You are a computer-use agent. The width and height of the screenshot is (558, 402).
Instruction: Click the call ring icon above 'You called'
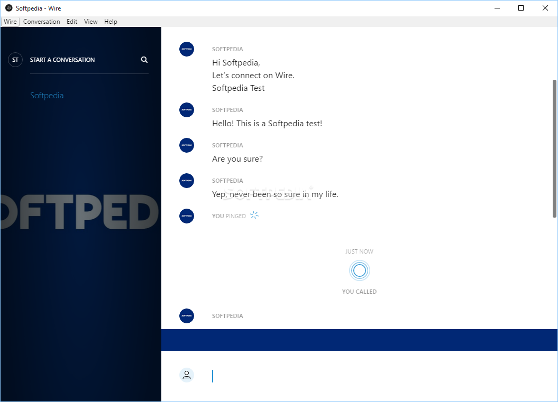(x=360, y=271)
